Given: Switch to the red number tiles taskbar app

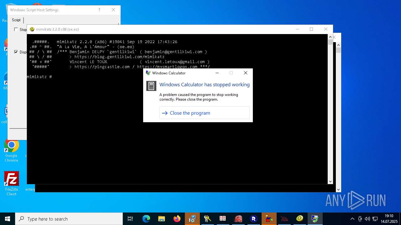Looking at the screenshot, I should (223, 219).
